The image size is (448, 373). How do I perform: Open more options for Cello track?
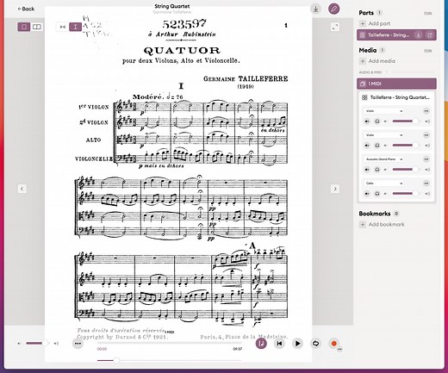(x=426, y=183)
